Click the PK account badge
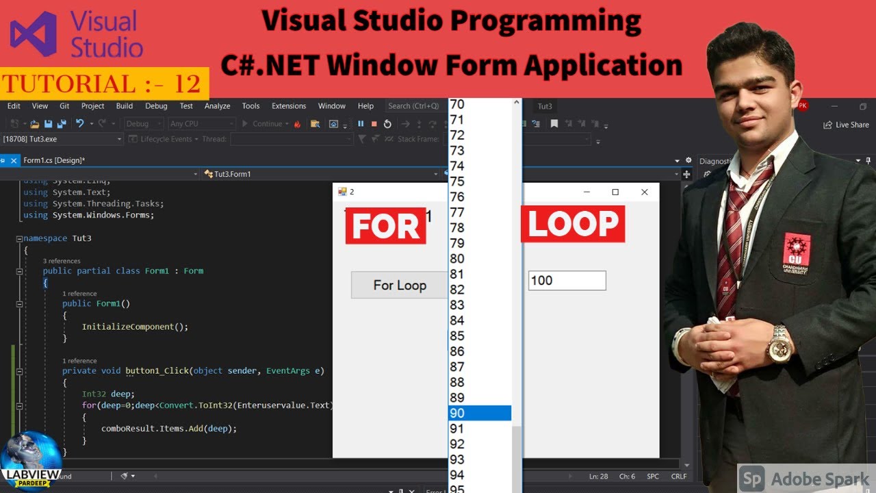 (x=803, y=105)
